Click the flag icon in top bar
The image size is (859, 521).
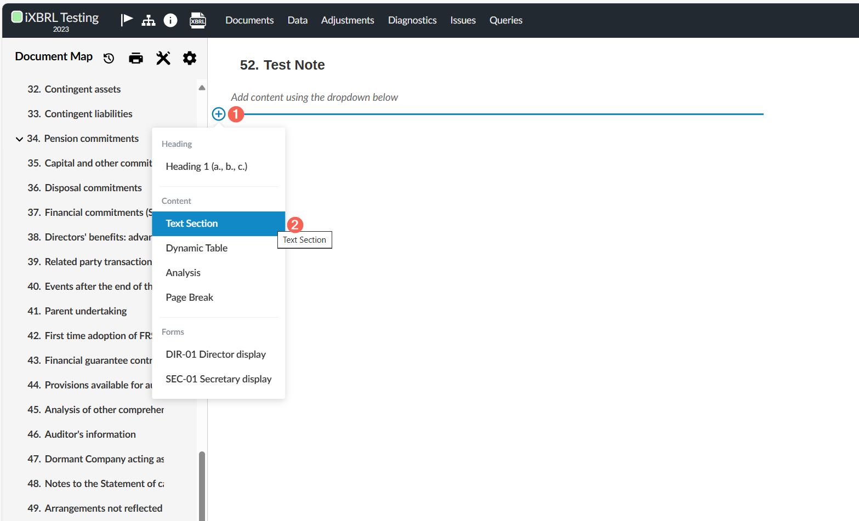pos(127,20)
